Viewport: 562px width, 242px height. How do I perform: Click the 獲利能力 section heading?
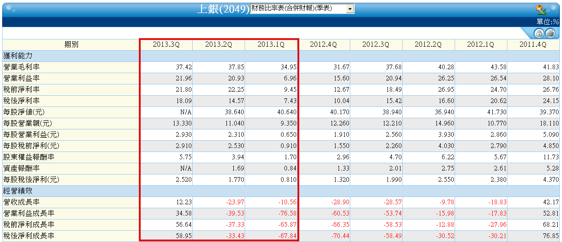pos(18,56)
